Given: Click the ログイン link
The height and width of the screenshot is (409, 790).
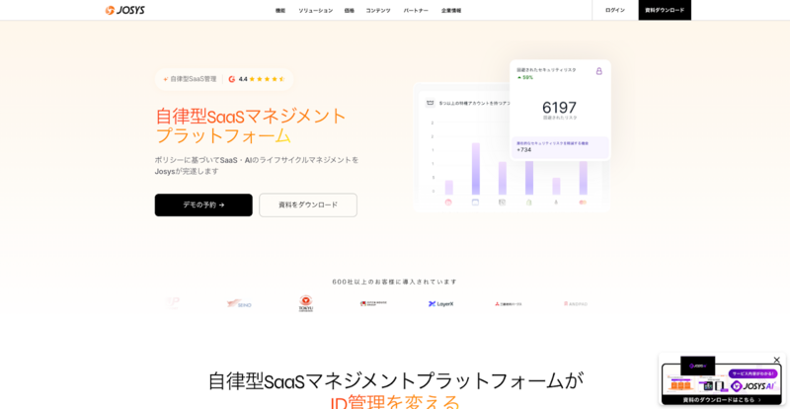Looking at the screenshot, I should (x=614, y=10).
